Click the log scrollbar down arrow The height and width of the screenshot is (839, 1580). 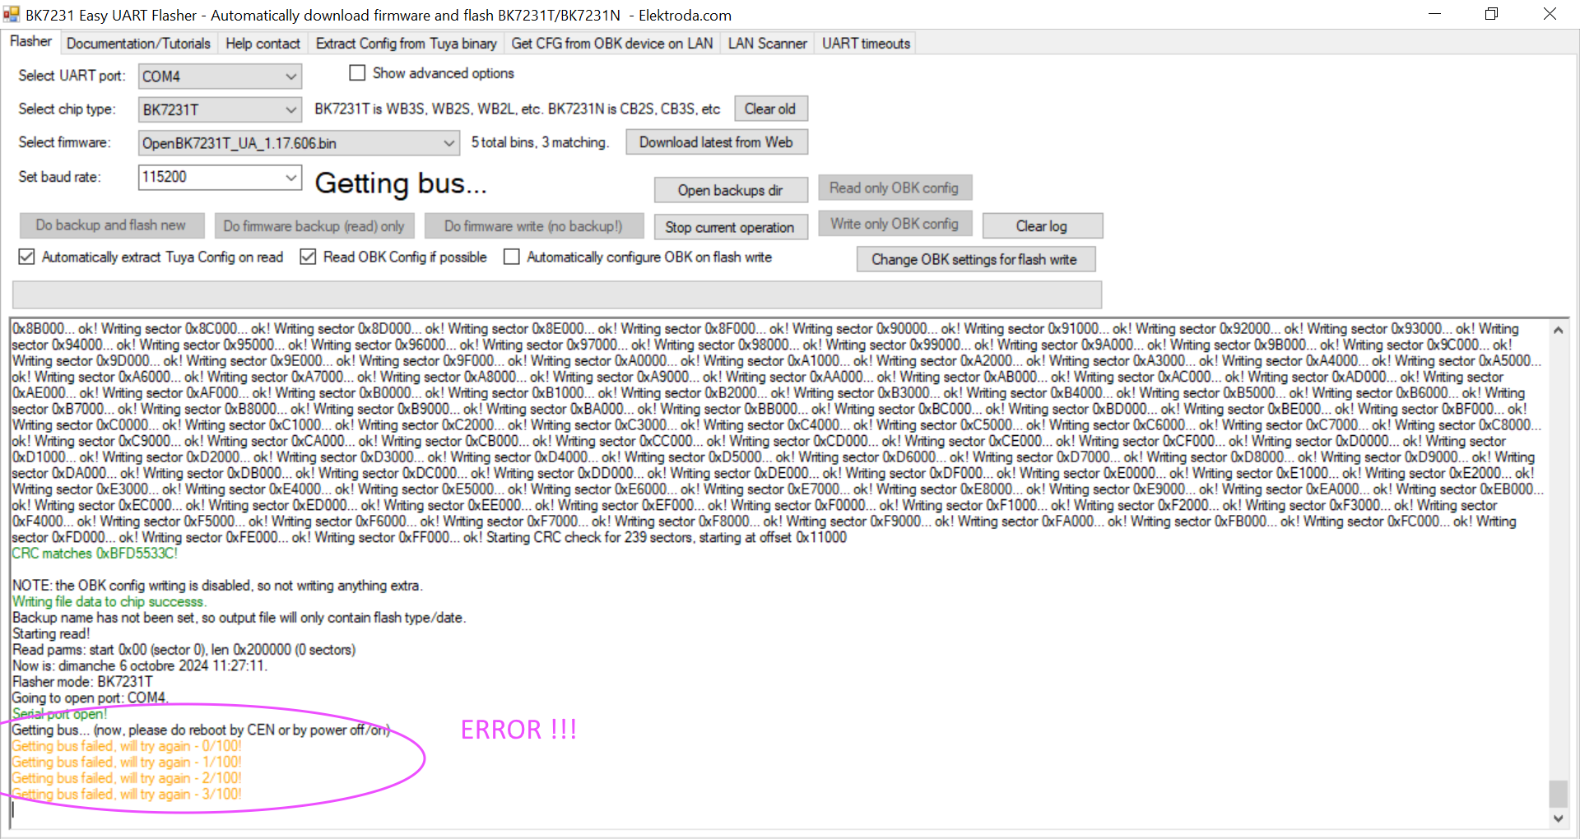[1558, 818]
